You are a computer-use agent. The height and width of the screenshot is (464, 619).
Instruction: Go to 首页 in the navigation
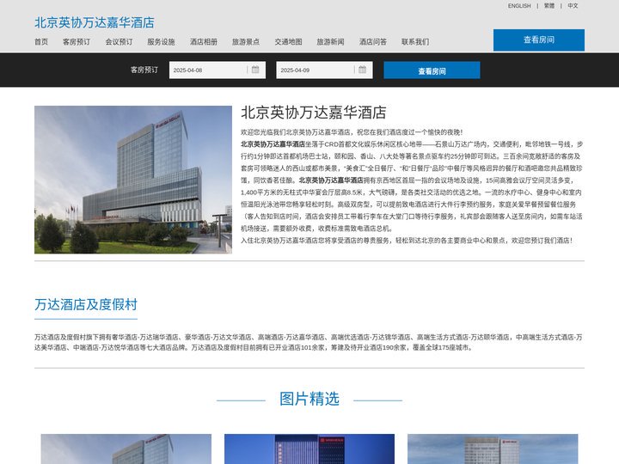click(41, 42)
